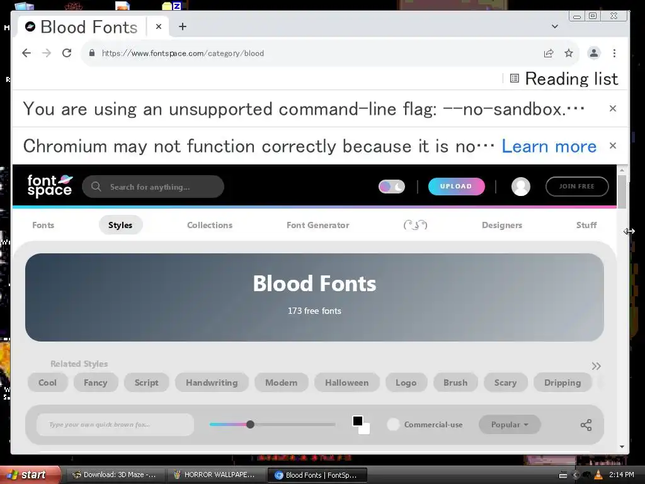This screenshot has height=484, width=645.
Task: Bookmark this page with the star icon
Action: click(x=569, y=53)
